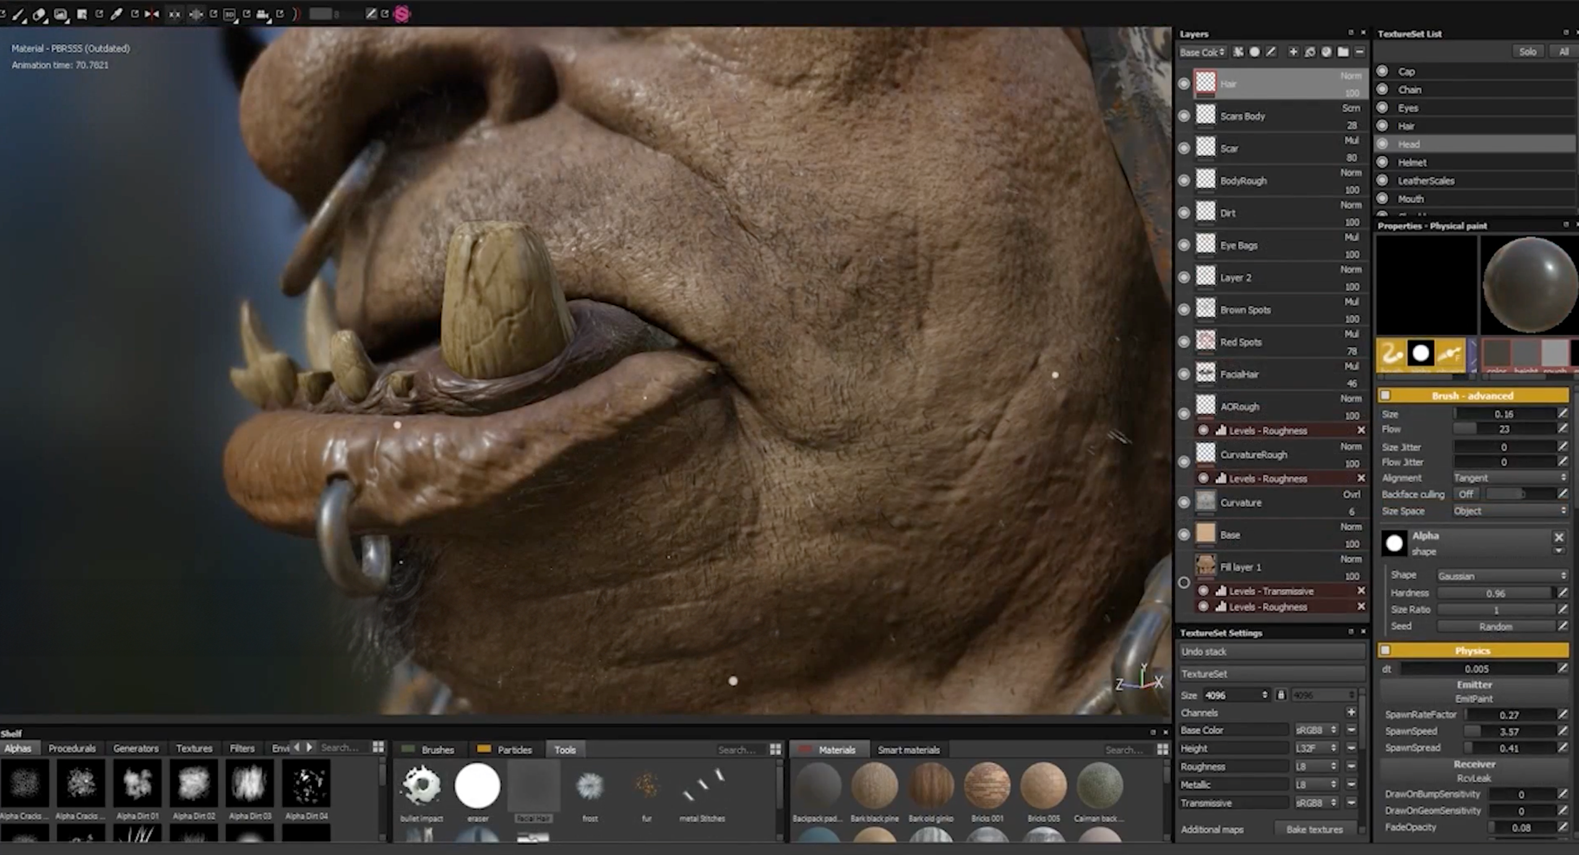Pick the color picker eyedropper tool
The width and height of the screenshot is (1579, 855).
116,14
